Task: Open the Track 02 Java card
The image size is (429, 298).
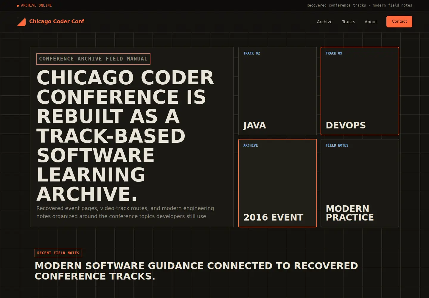Action: [277, 91]
